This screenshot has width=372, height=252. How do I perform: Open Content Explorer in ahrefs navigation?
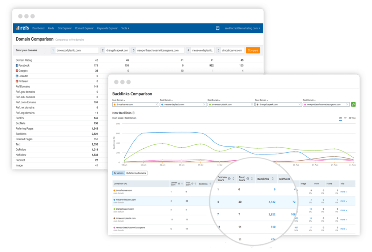[84, 28]
